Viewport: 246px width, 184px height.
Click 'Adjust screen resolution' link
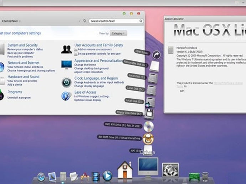click(88, 72)
